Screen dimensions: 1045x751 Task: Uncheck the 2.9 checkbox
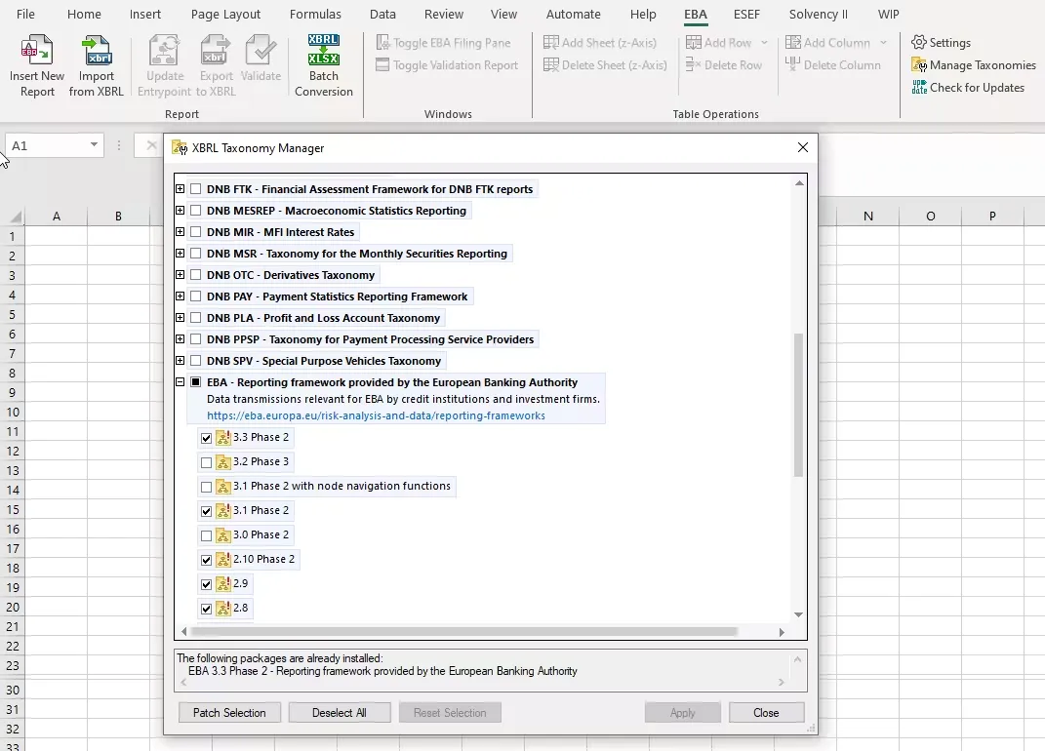[207, 585]
